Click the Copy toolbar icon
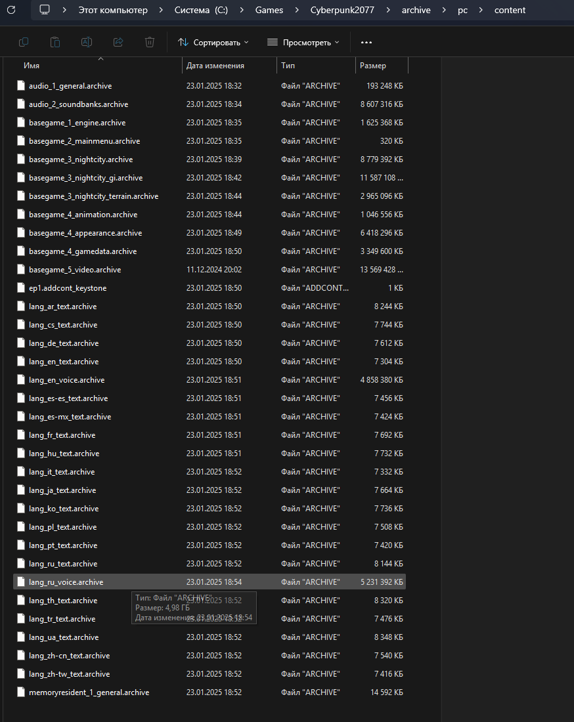Screen dimensions: 574x722 click(24, 43)
